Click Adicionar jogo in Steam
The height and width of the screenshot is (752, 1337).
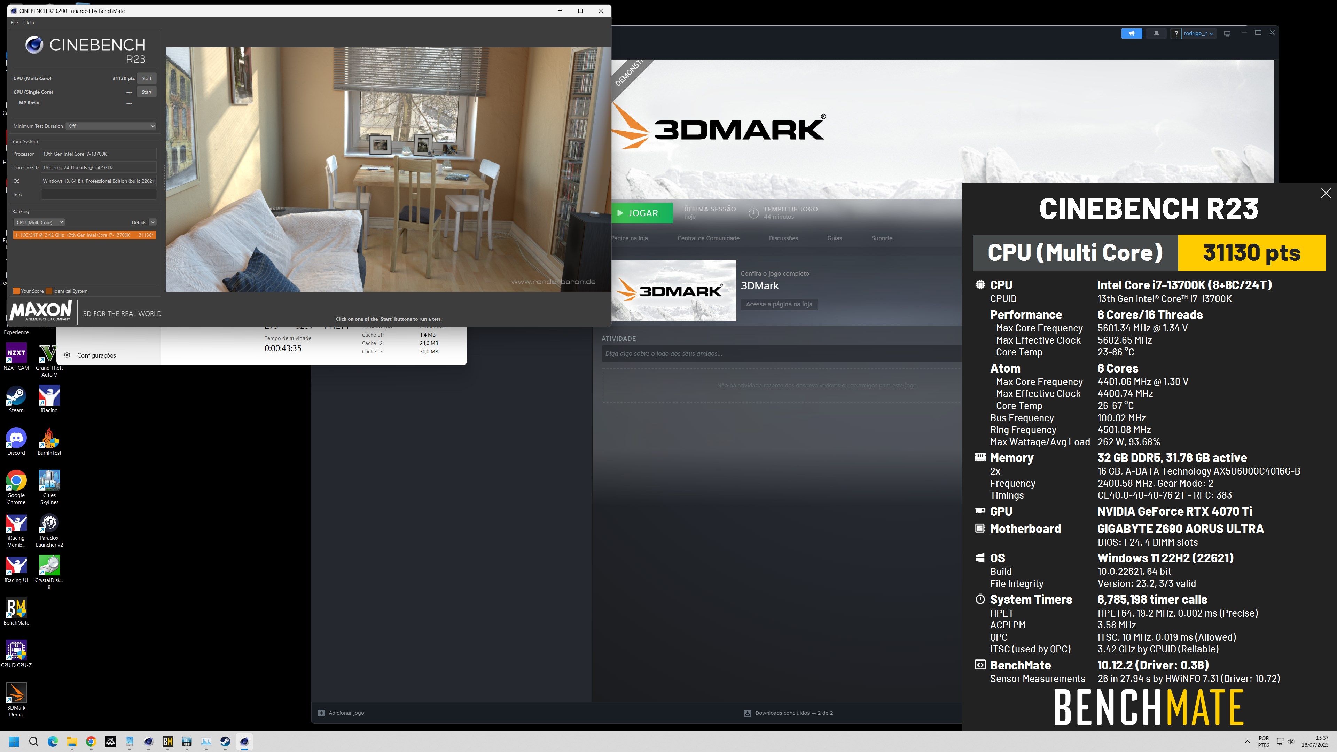click(341, 713)
